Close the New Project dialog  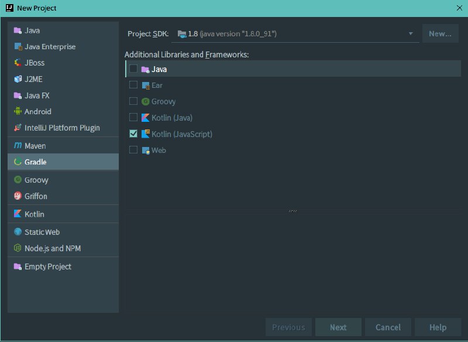(459, 8)
